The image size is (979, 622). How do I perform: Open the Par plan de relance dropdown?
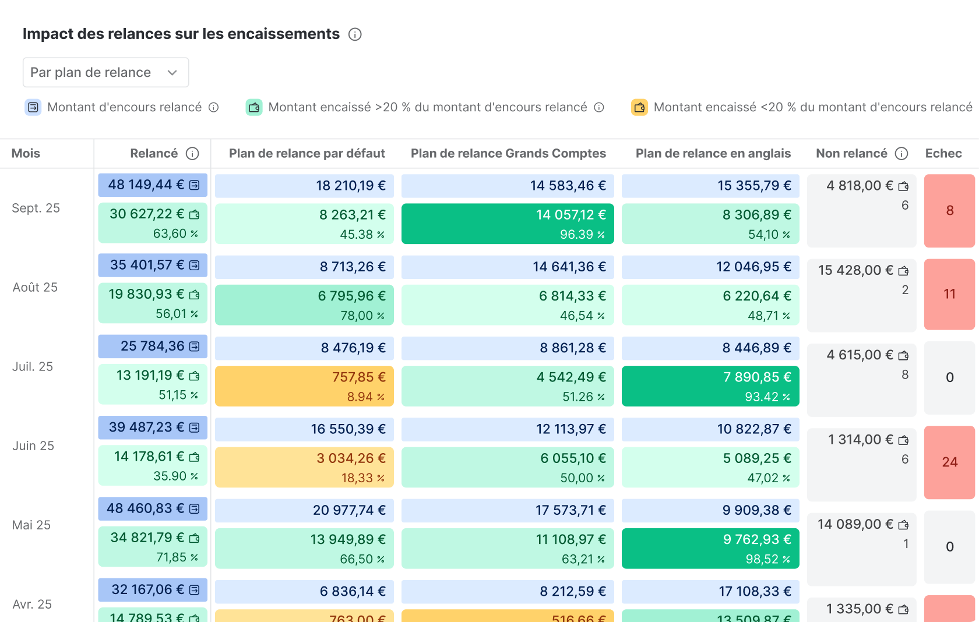coord(105,72)
